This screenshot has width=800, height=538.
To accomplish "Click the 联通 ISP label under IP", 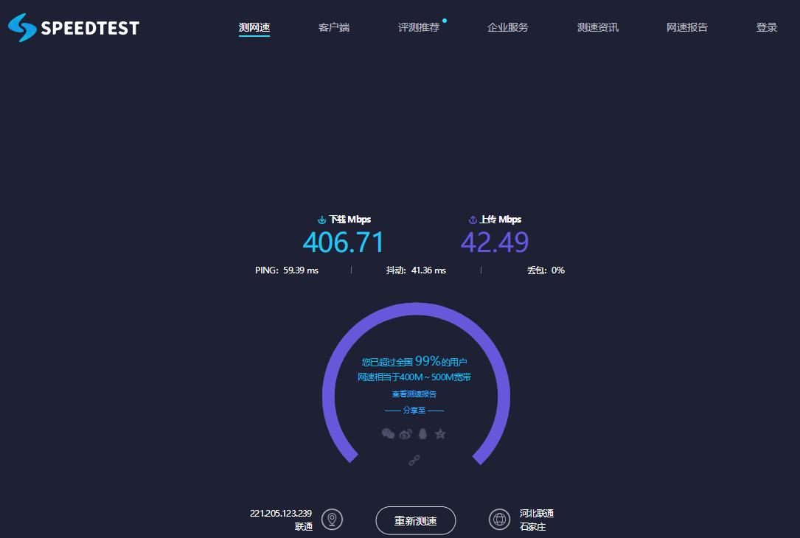I will [304, 527].
